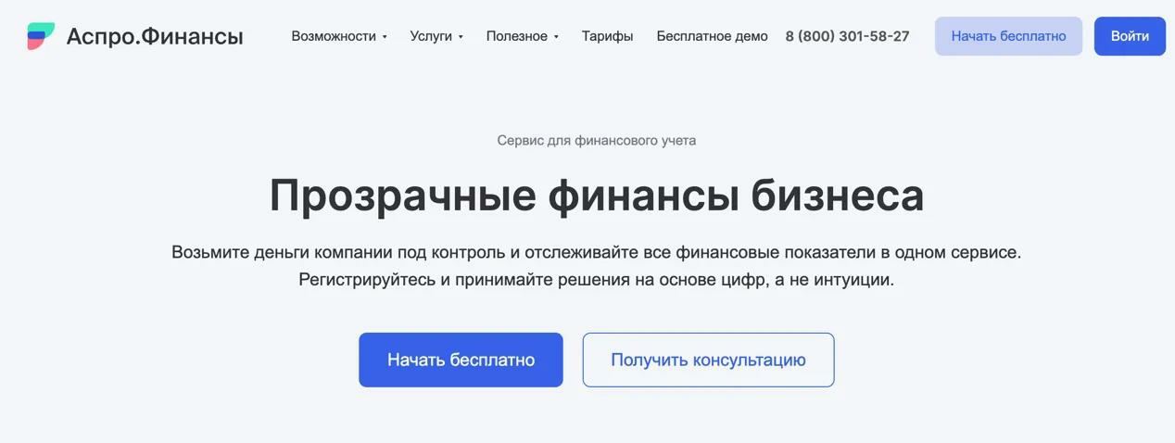The height and width of the screenshot is (443, 1175).
Task: Click the Получить консультацию outlined button
Action: [x=708, y=360]
